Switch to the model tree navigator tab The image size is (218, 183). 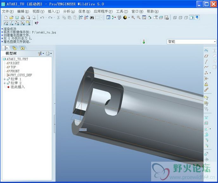[x=6, y=48]
